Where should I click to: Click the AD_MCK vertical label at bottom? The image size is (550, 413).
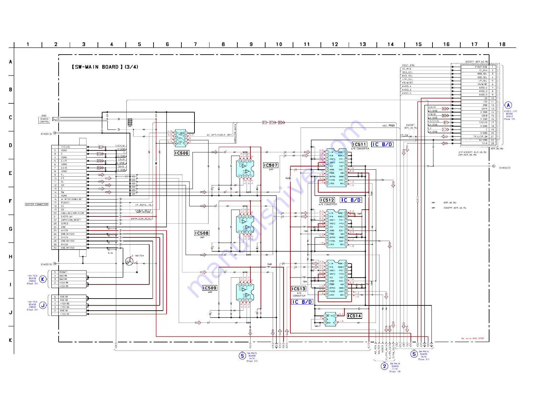coord(376,350)
